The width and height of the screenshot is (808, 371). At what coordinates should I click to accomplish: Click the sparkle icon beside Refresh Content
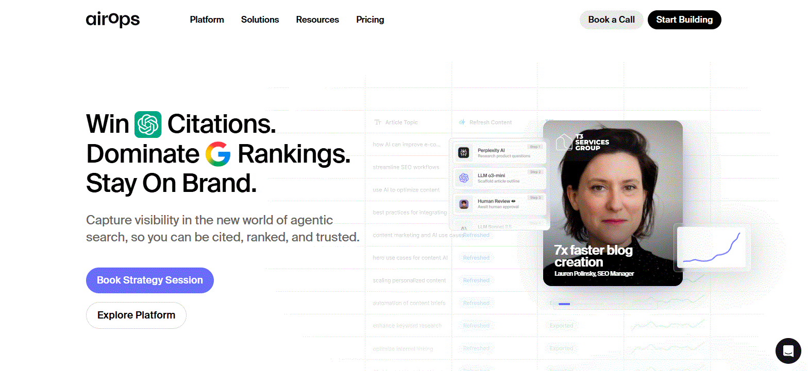[x=462, y=122]
